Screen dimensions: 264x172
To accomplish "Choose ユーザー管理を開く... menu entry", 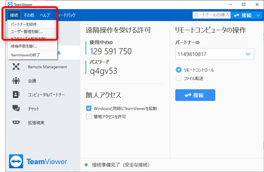I will point(31,31).
